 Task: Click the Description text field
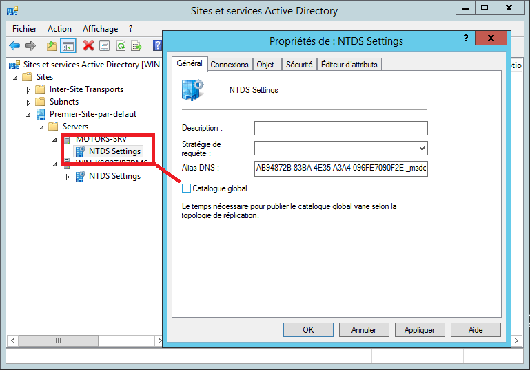(x=341, y=128)
